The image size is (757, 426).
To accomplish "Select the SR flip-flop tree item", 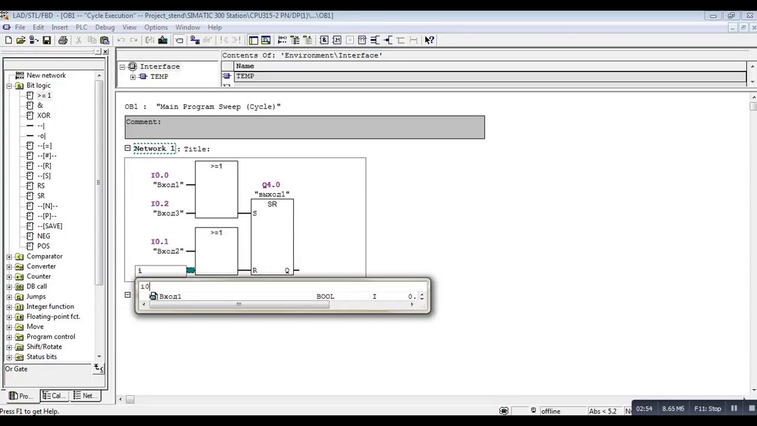I will (41, 196).
